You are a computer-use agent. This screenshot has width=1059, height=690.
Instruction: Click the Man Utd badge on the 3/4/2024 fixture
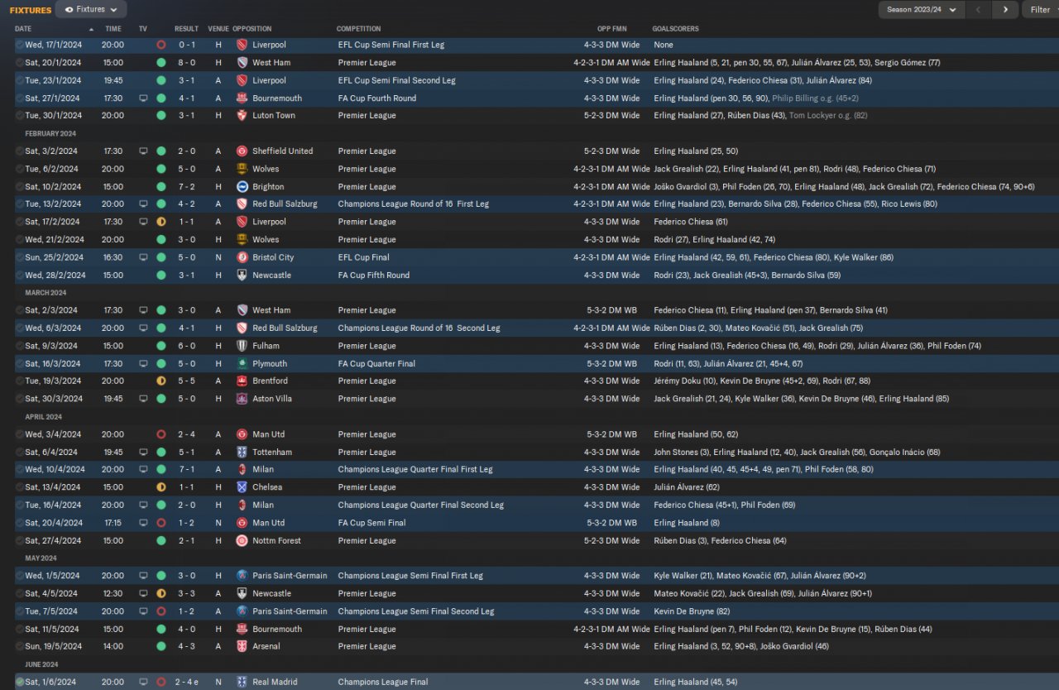coord(242,434)
